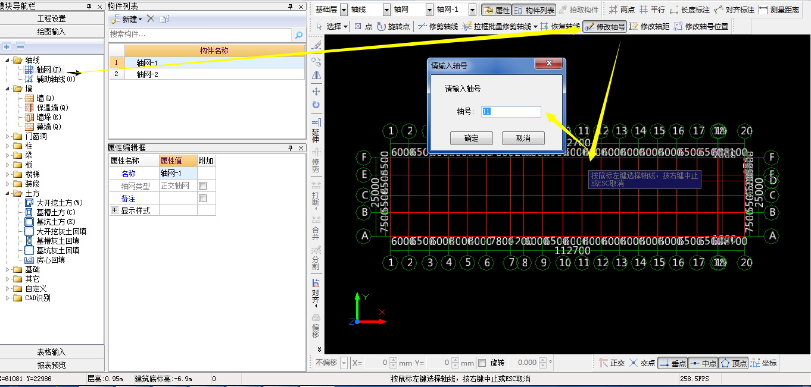
Task: Check the 附加 box for 备注
Action: coord(203,199)
